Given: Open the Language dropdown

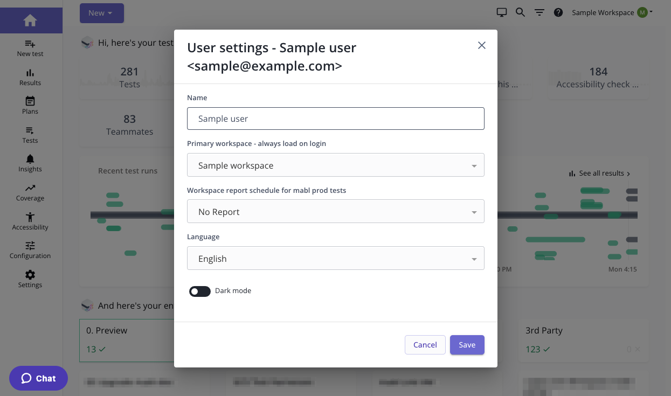Looking at the screenshot, I should coord(335,258).
